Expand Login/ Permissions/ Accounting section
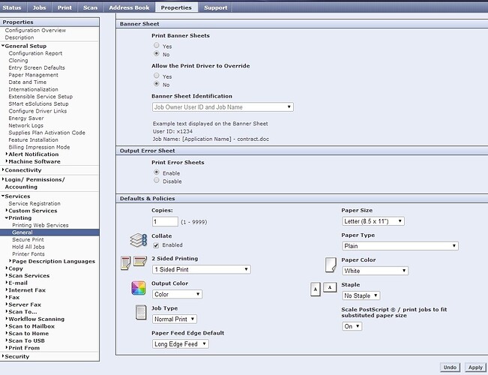Image resolution: width=488 pixels, height=375 pixels. 3,179
